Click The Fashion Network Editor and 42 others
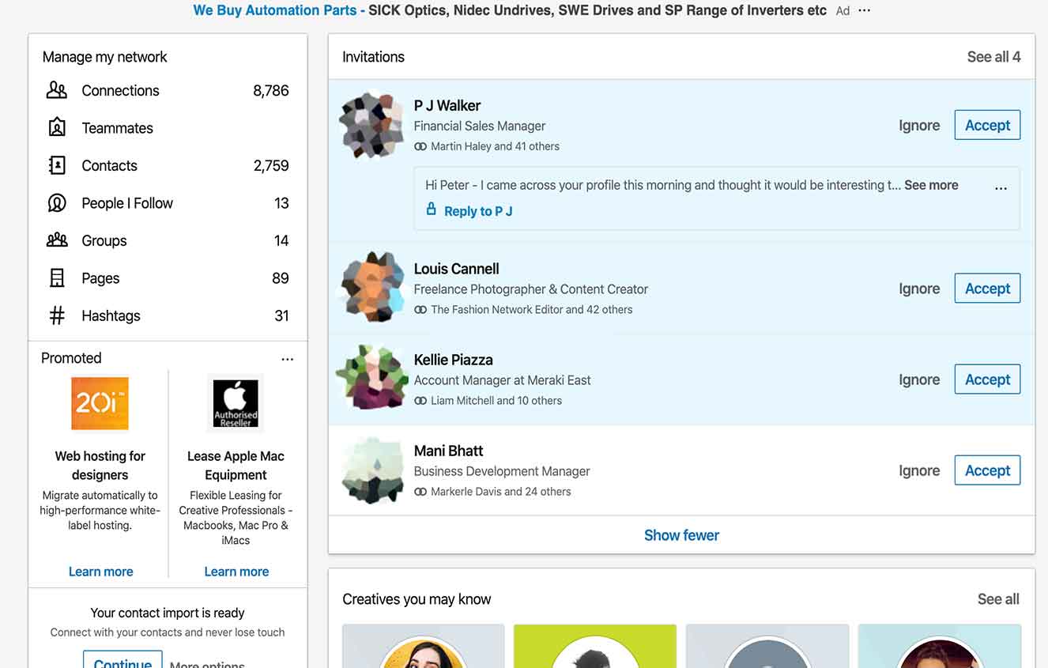Screen dimensions: 1048x668 pyautogui.click(x=531, y=310)
